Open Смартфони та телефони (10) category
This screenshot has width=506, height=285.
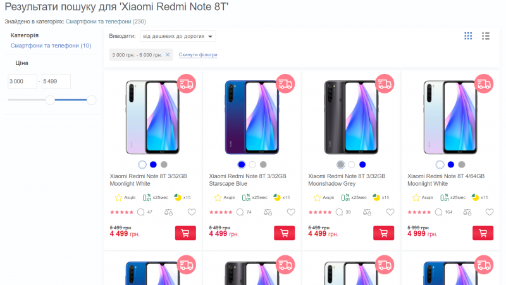51,45
